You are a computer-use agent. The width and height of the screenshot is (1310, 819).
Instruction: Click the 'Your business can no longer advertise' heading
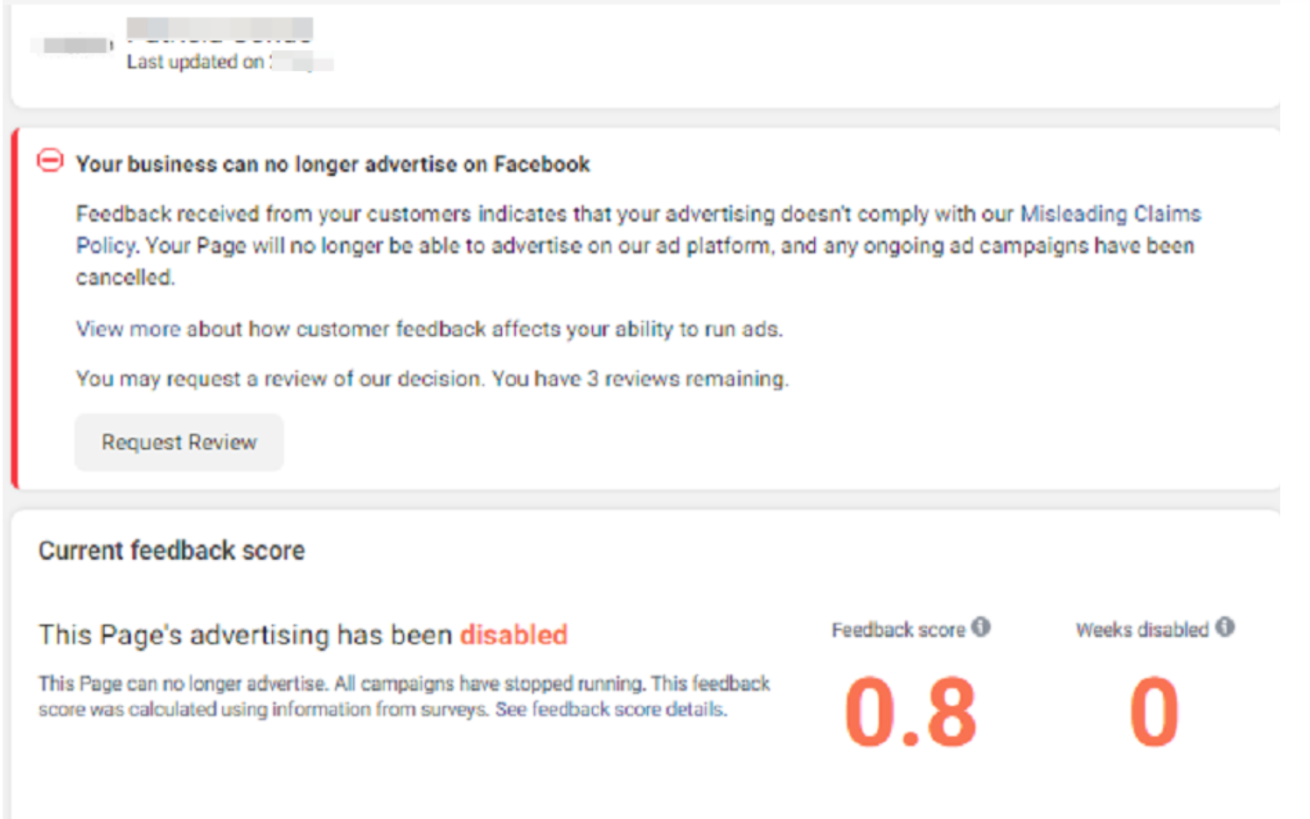point(333,164)
